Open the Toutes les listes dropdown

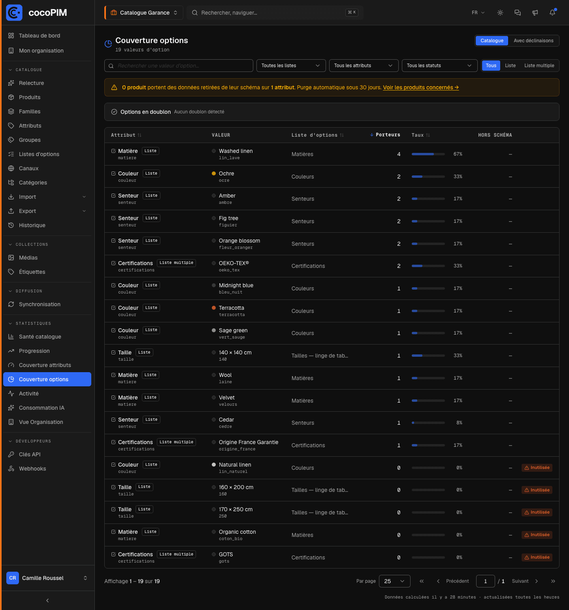(291, 66)
